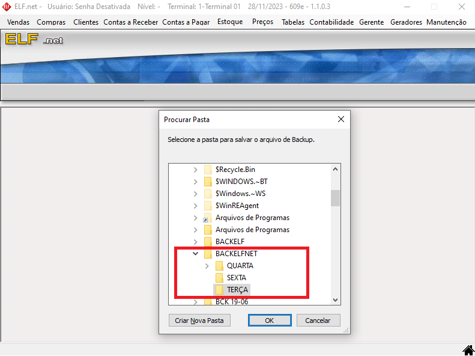Open the Contas a Pagar menu

click(186, 22)
